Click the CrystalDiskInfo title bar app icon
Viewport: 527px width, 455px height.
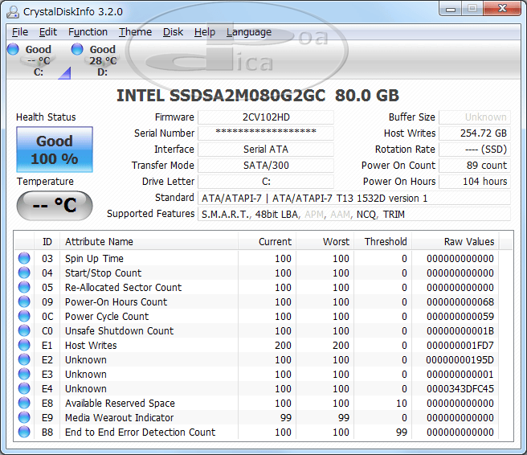12,10
